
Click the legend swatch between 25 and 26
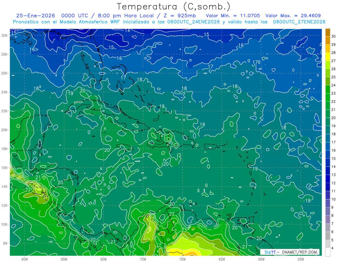point(328,73)
